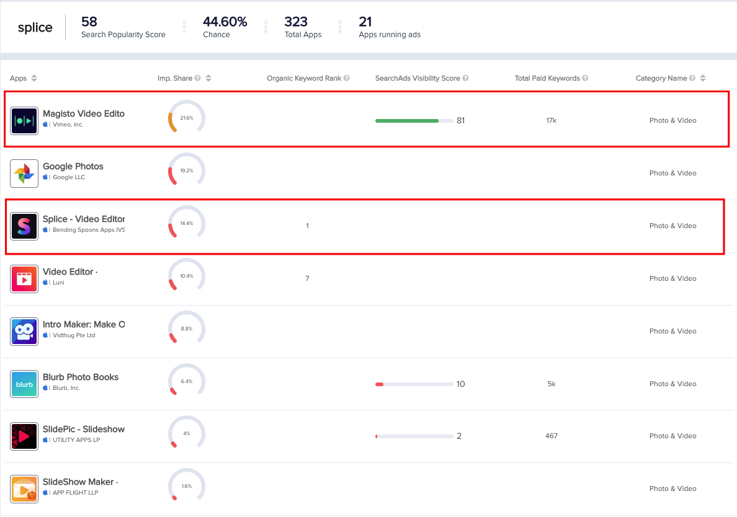This screenshot has width=737, height=517.
Task: Click the Organic Keyword Rank column header
Action: pos(304,78)
